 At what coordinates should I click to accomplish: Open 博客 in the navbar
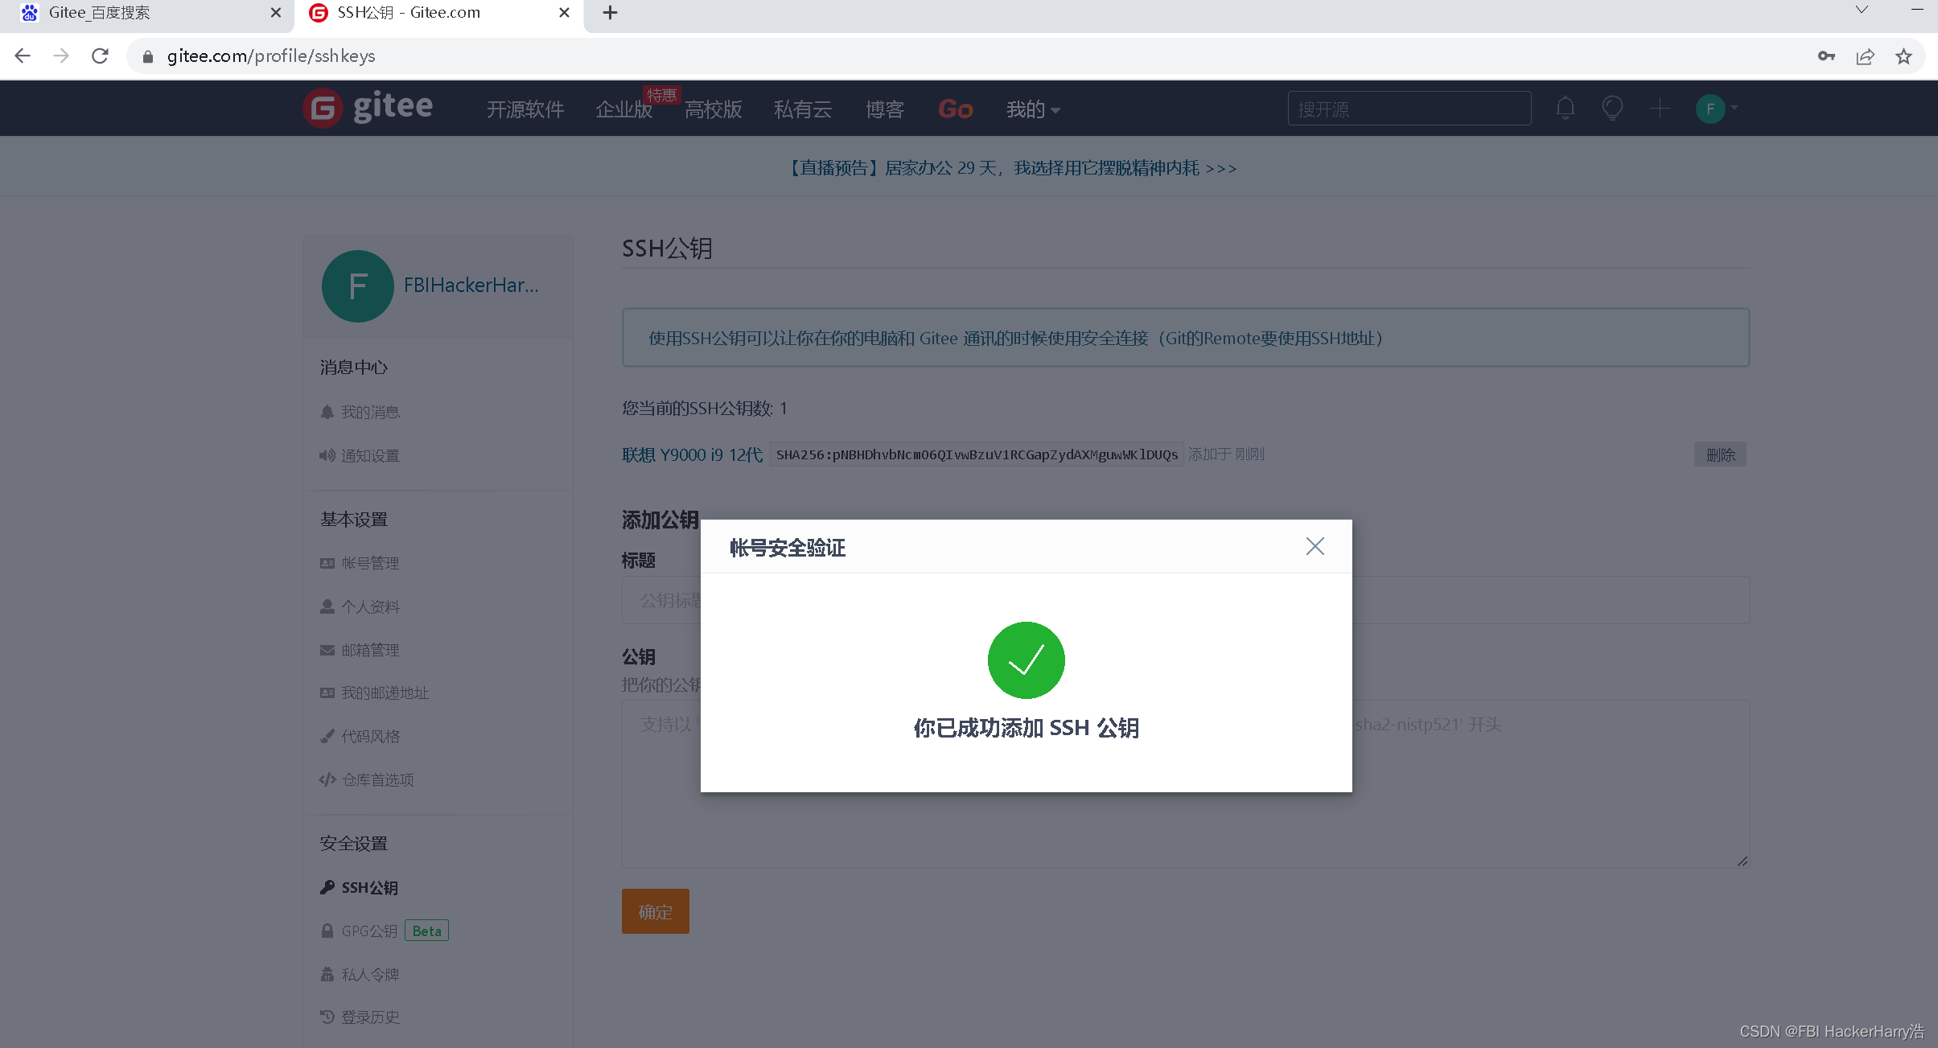click(x=884, y=109)
